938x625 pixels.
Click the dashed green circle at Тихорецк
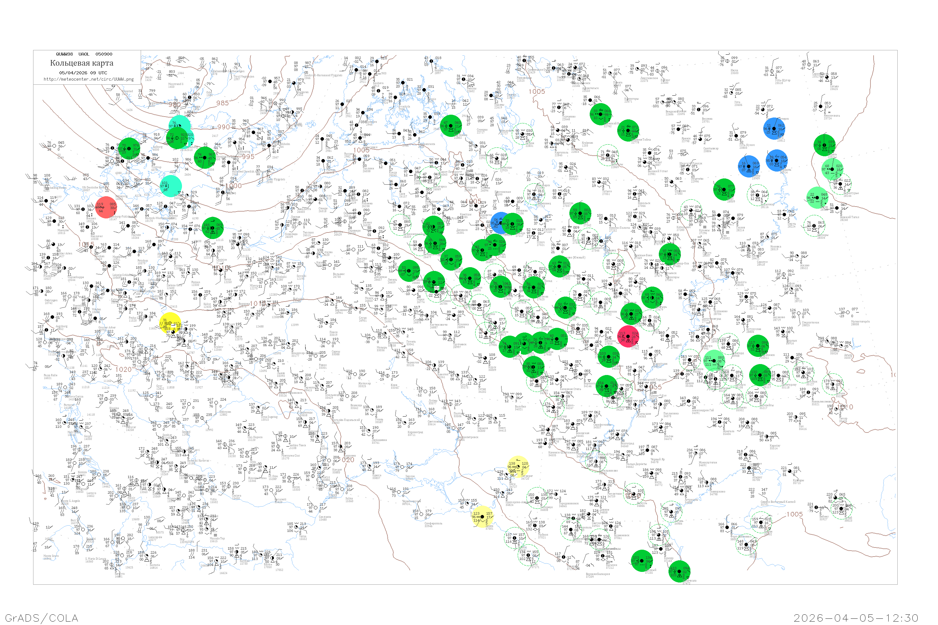point(537,498)
